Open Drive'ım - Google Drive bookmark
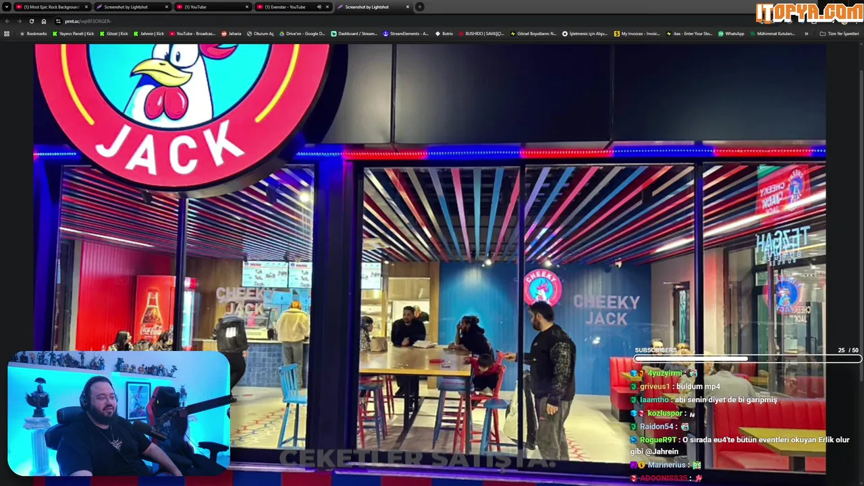The width and height of the screenshot is (864, 486). [302, 33]
